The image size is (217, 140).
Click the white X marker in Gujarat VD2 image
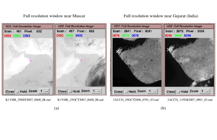click(x=168, y=50)
